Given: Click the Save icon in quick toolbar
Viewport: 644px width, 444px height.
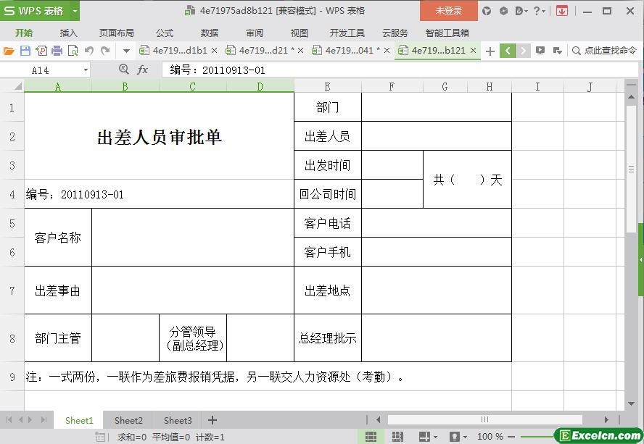Looking at the screenshot, I should coord(25,51).
